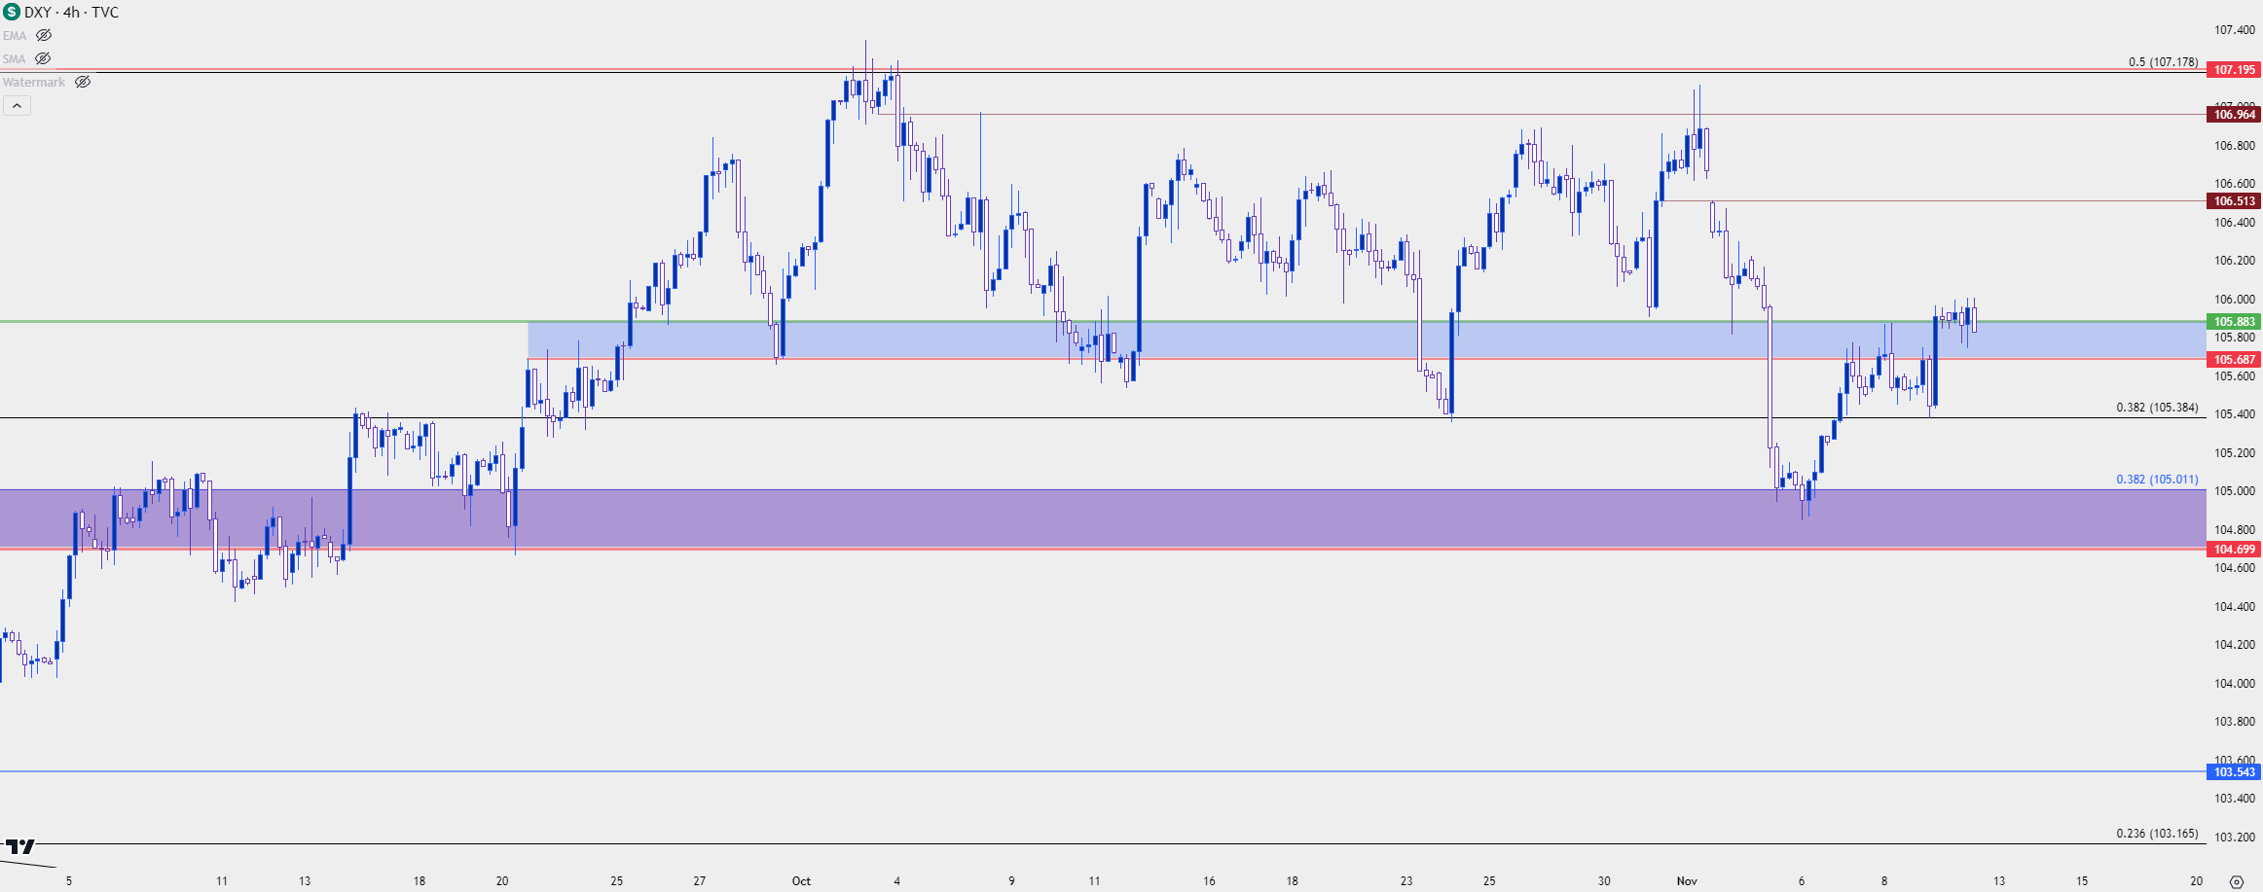This screenshot has width=2263, height=892.
Task: Click the red 105.687 price label
Action: 2234,359
